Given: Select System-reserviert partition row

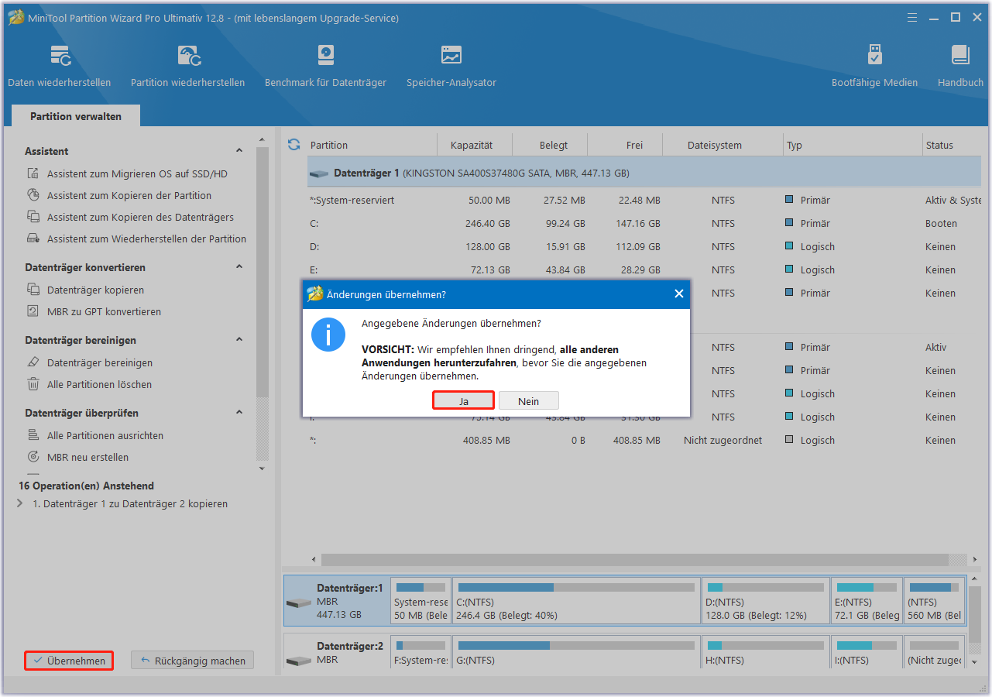Looking at the screenshot, I should (x=644, y=200).
